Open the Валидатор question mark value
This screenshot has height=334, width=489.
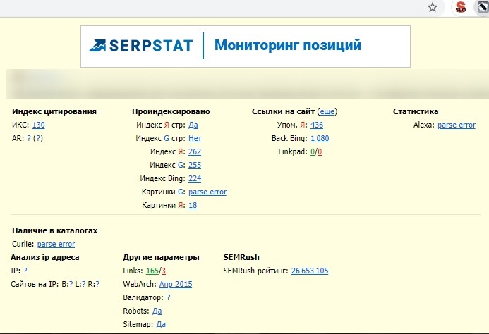pos(169,297)
